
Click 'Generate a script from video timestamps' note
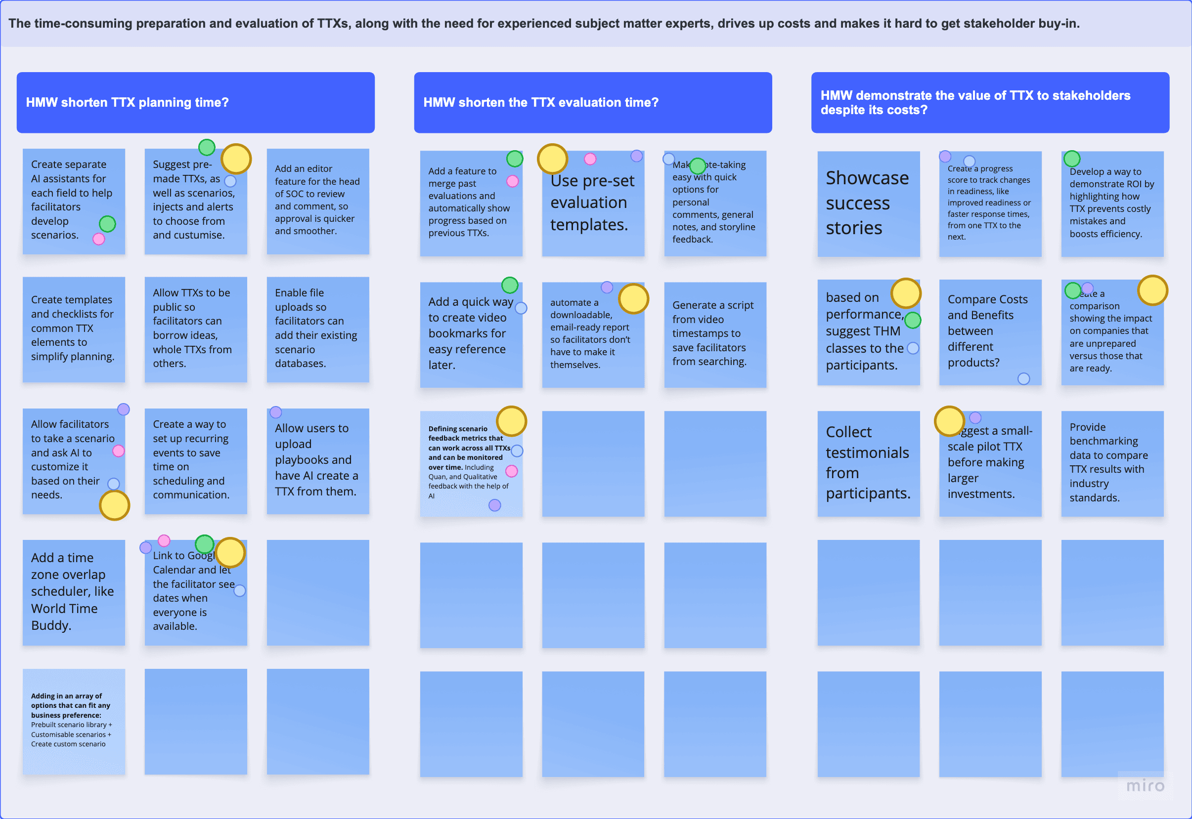coord(714,333)
